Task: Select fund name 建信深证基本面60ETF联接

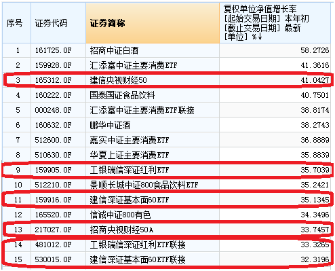Action: pyautogui.click(x=138, y=259)
